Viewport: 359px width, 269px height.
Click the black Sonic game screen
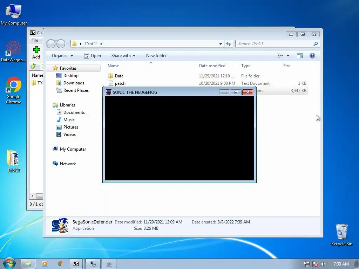pos(179,138)
